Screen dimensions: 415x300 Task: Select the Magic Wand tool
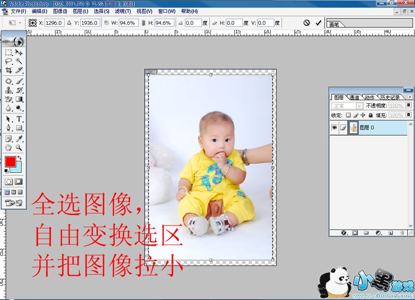click(19, 61)
